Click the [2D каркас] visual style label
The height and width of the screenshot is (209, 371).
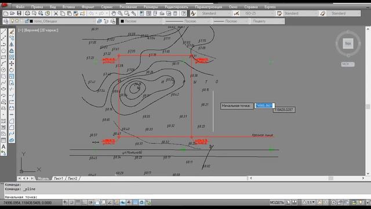(x=49, y=30)
